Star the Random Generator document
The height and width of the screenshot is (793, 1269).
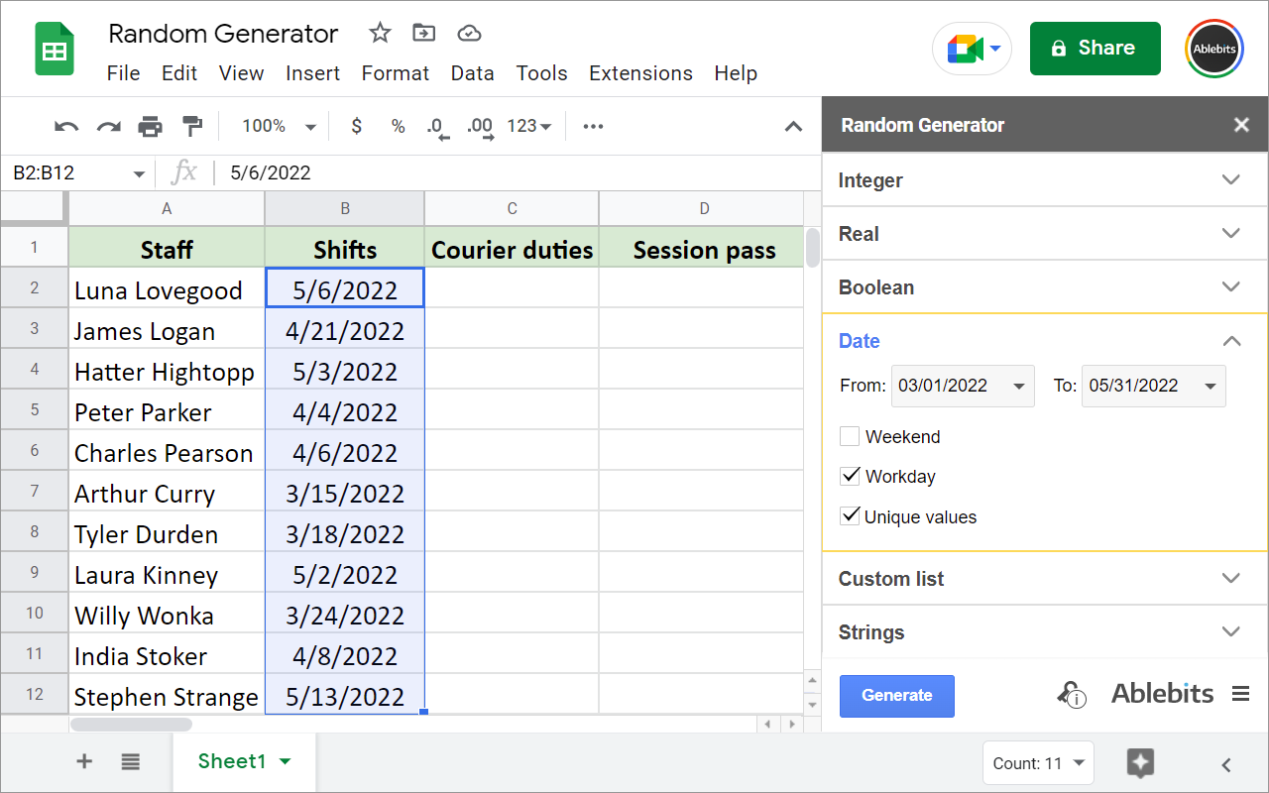coord(380,33)
